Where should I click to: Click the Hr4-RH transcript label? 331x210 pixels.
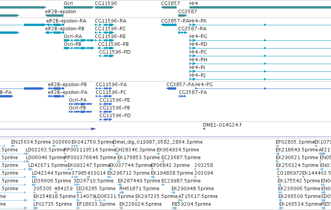pyautogui.click(x=198, y=60)
